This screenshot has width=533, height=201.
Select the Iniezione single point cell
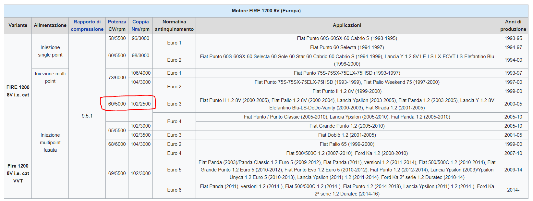(50, 51)
